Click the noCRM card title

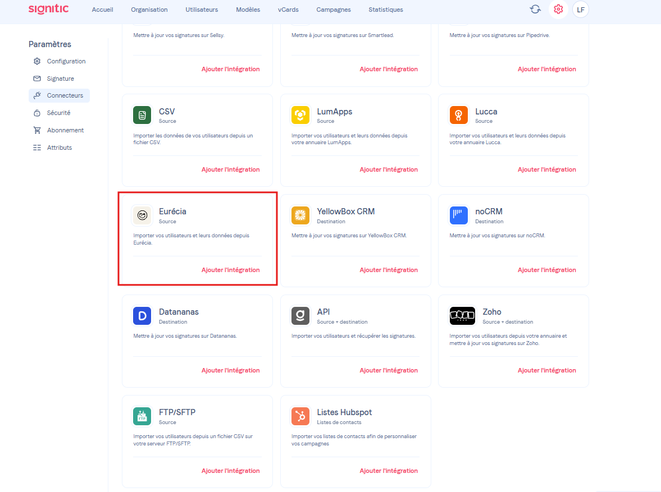click(489, 211)
